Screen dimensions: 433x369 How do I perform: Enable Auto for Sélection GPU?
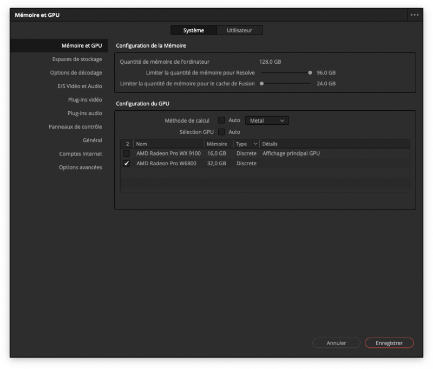(221, 132)
